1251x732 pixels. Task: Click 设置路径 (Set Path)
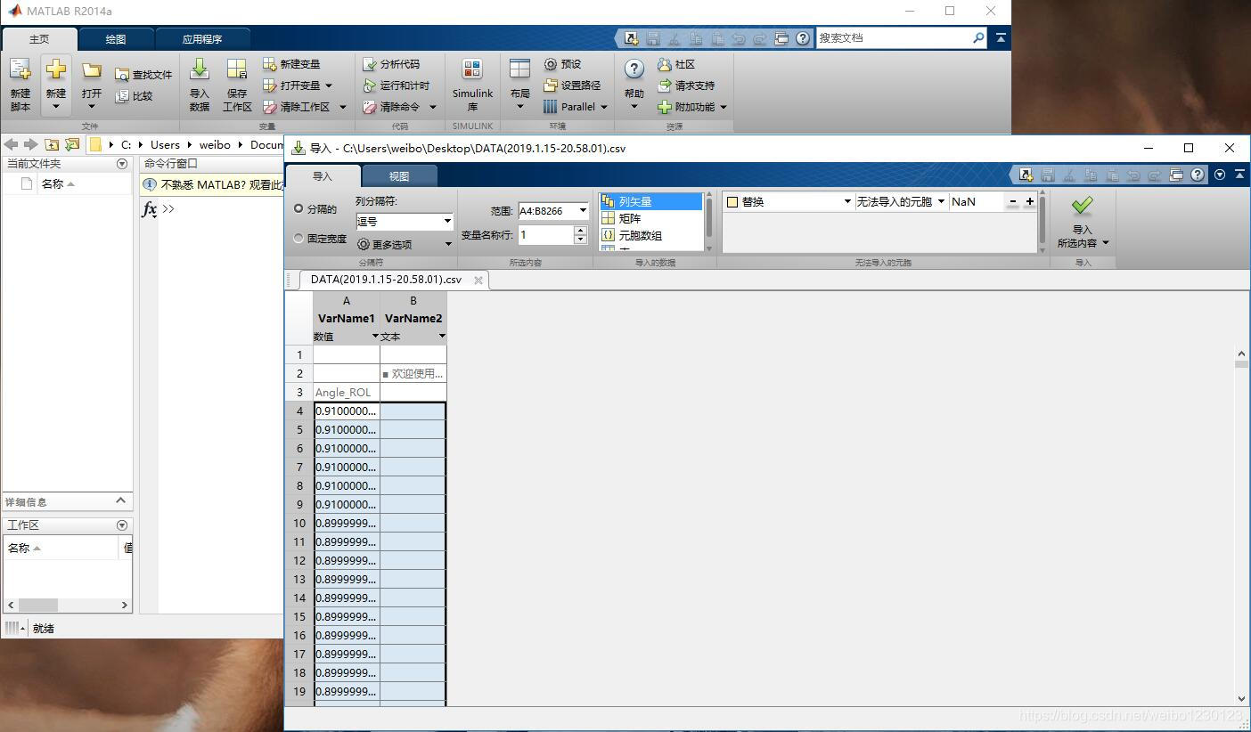click(572, 85)
